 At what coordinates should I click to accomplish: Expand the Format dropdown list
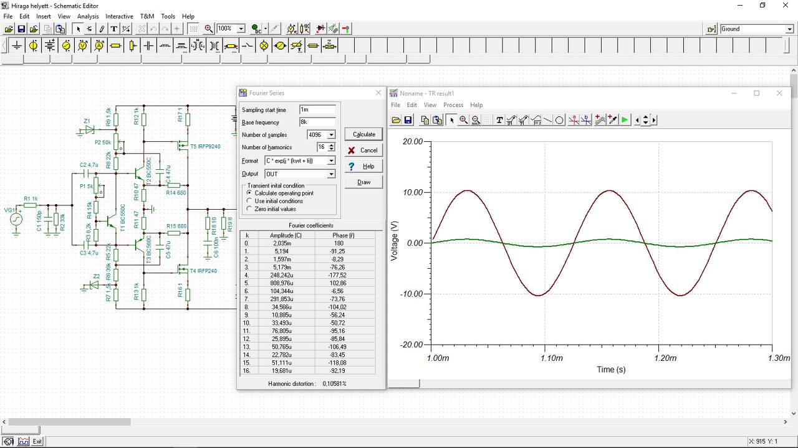[x=331, y=161]
